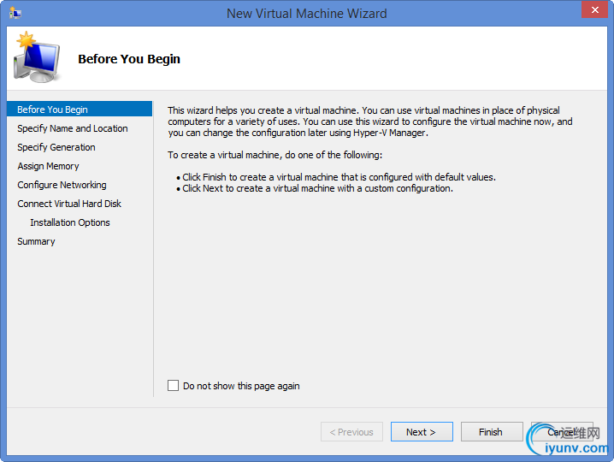
Task: Click the wizard description paragraph text
Action: click(370, 121)
